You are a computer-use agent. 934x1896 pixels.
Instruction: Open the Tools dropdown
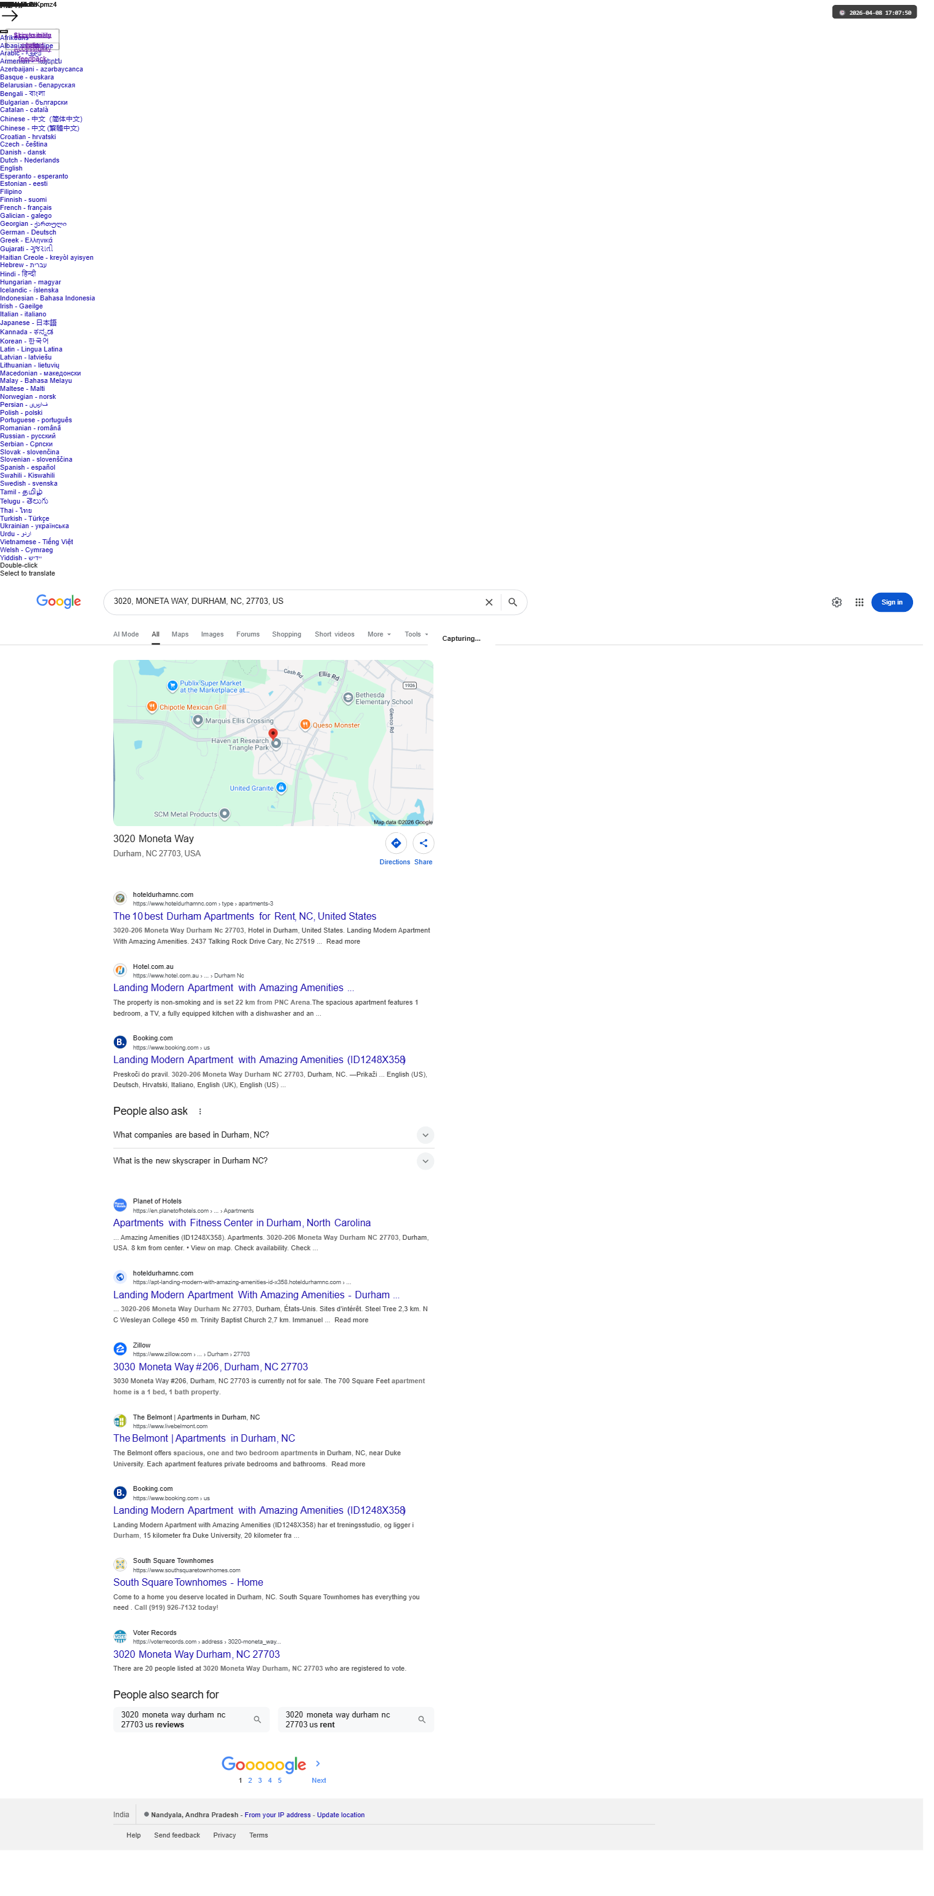pos(417,633)
